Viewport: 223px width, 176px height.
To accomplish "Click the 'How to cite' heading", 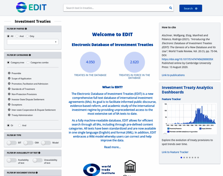I will (x=169, y=27).
